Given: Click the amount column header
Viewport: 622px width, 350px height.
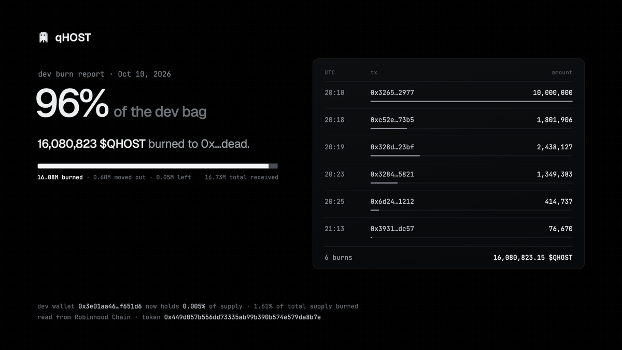Looking at the screenshot, I should pyautogui.click(x=562, y=73).
